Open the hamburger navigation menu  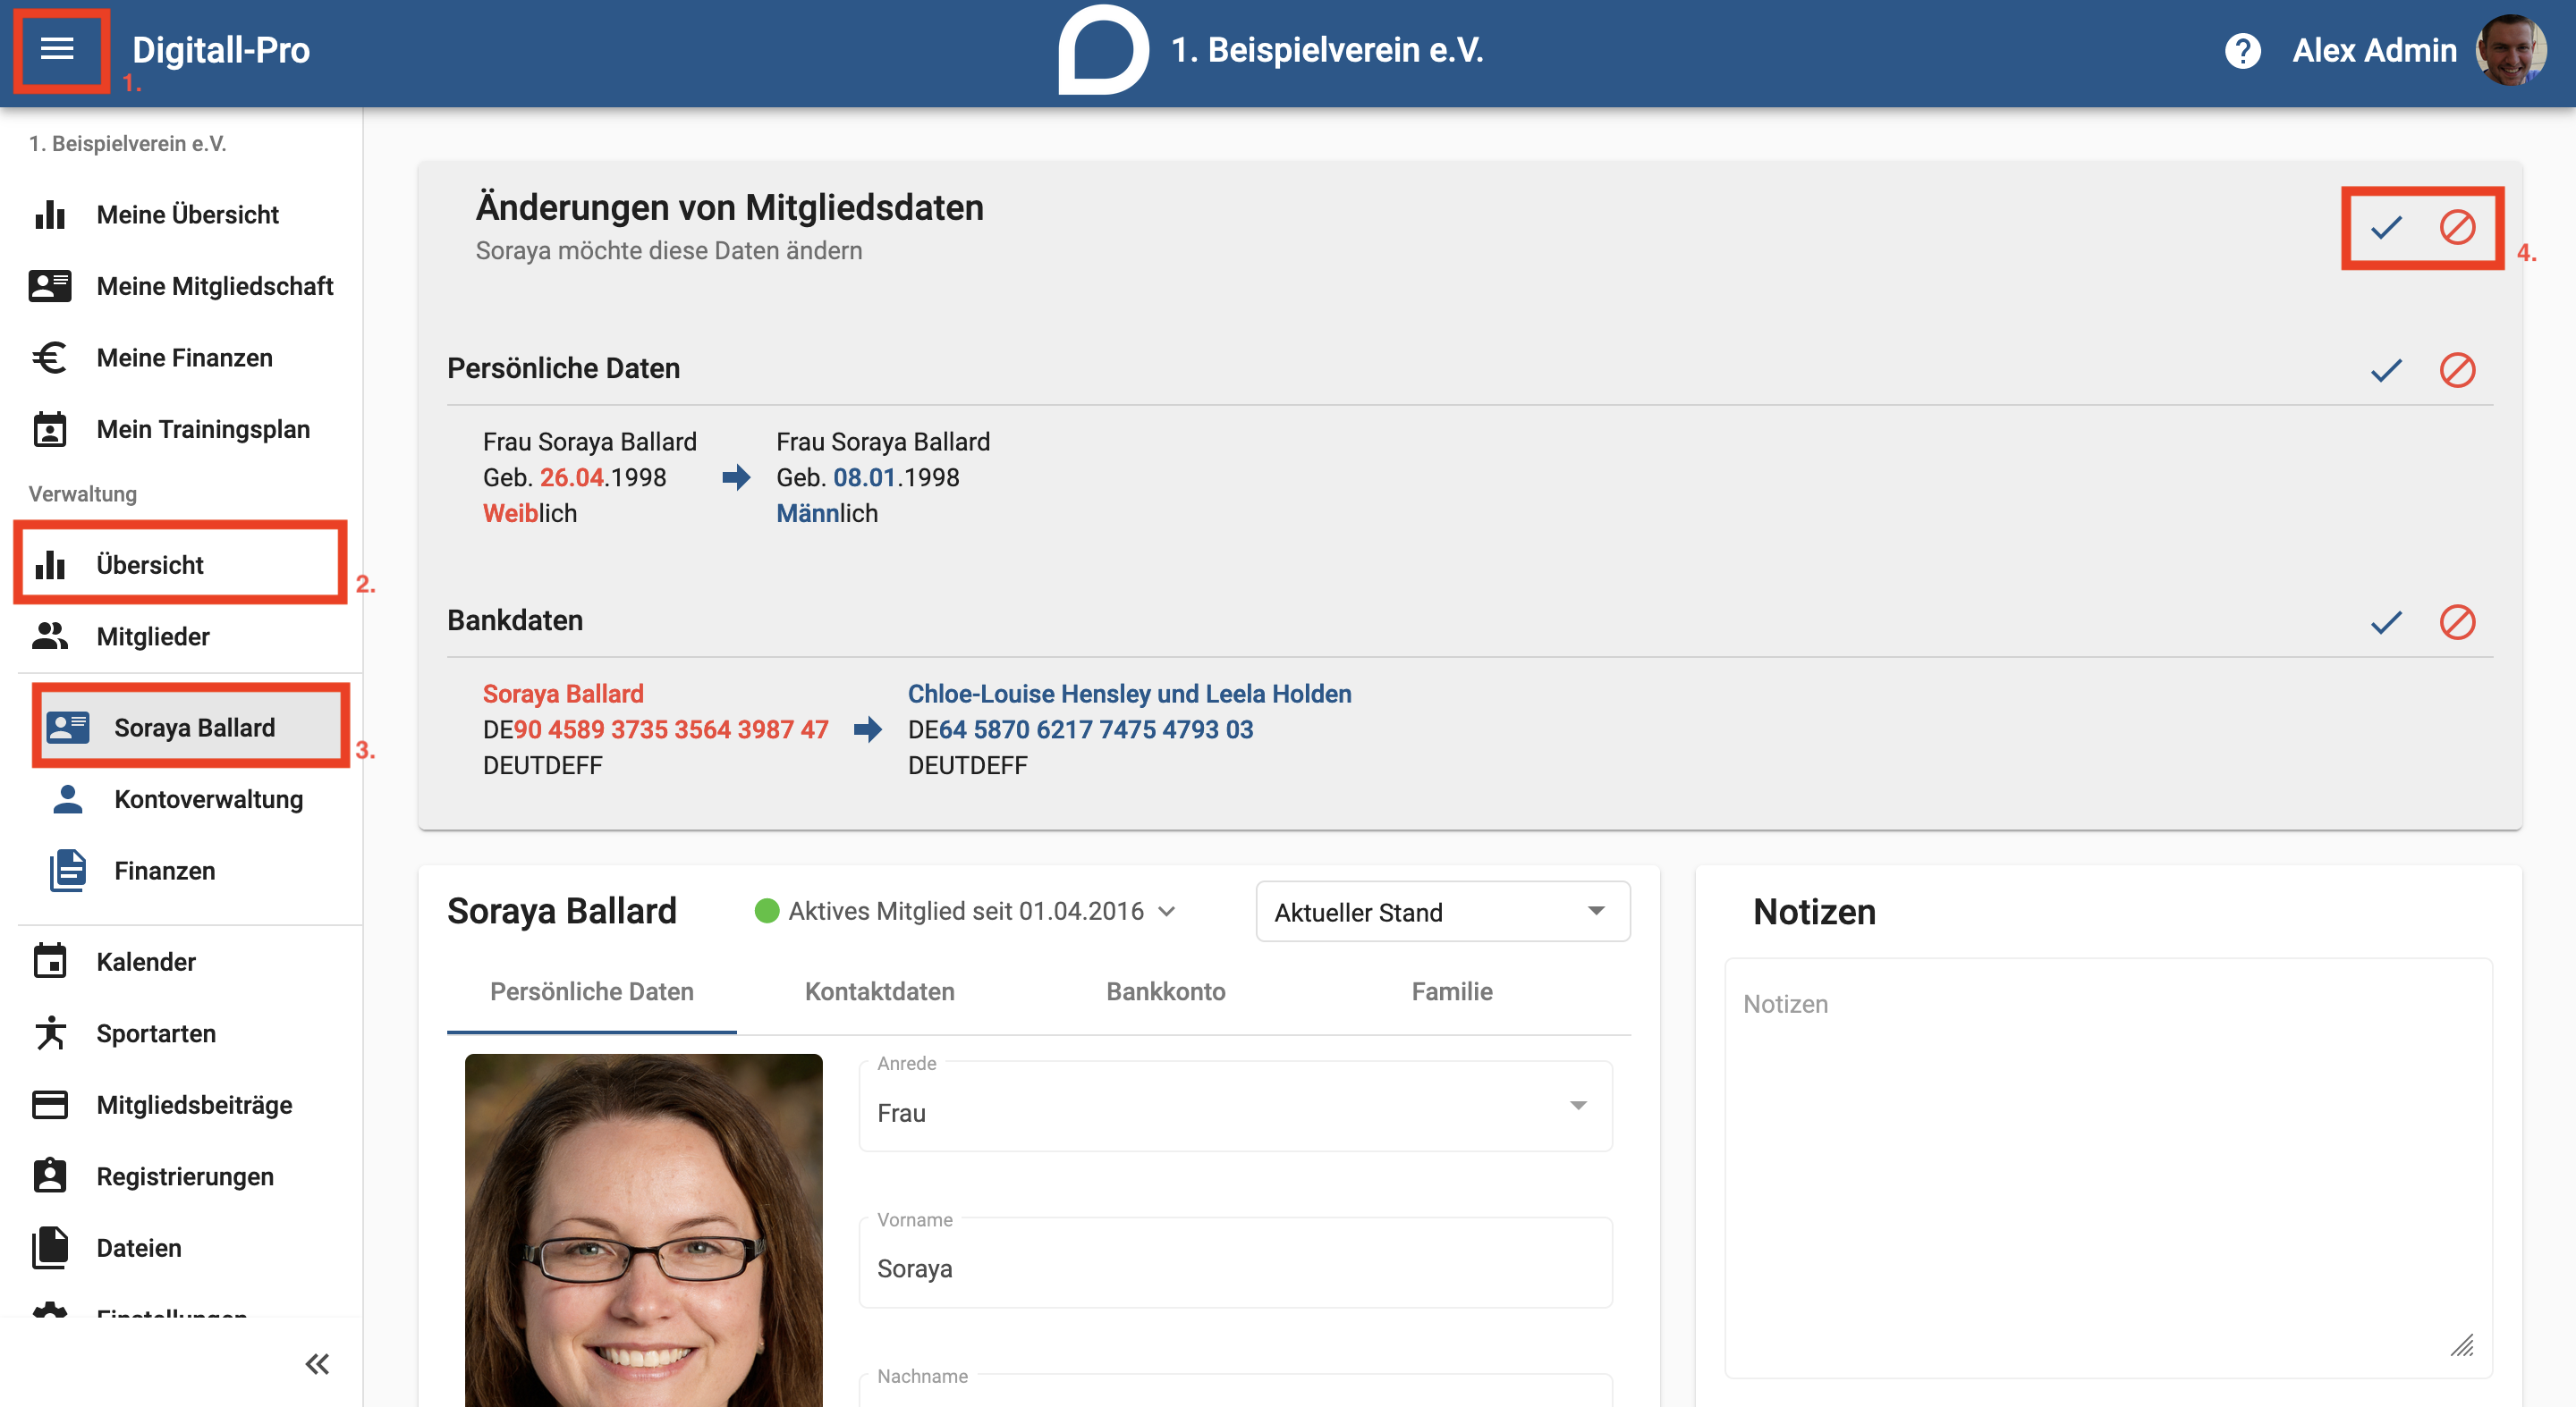(x=57, y=49)
